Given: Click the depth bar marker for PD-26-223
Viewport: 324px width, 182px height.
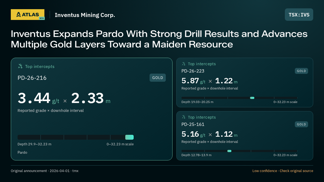Looking at the screenshot, I should tap(252, 98).
